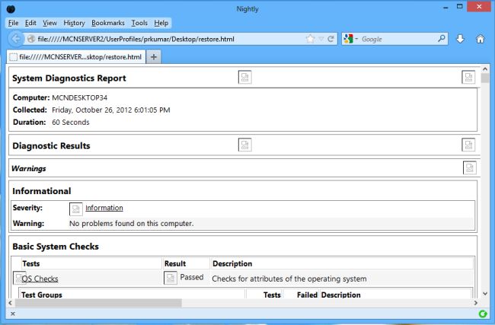Image resolution: width=495 pixels, height=325 pixels.
Task: Go back with the browser Back arrow
Action: pos(16,39)
